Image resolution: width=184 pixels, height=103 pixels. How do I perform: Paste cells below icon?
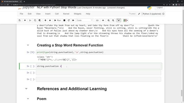click(40, 20)
